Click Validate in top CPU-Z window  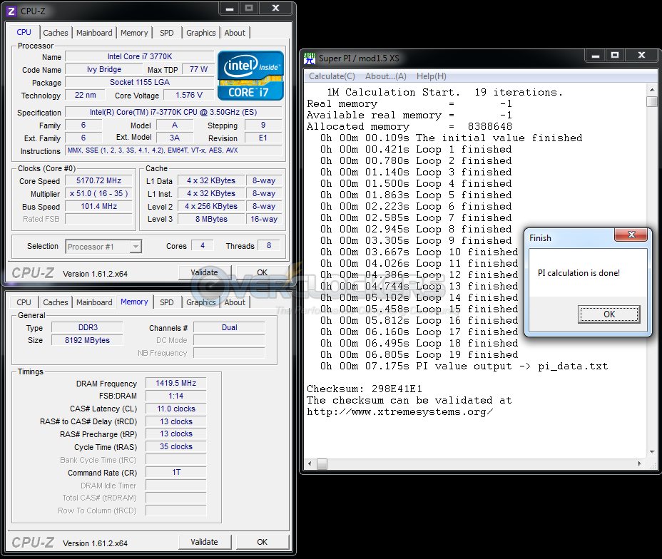click(204, 272)
